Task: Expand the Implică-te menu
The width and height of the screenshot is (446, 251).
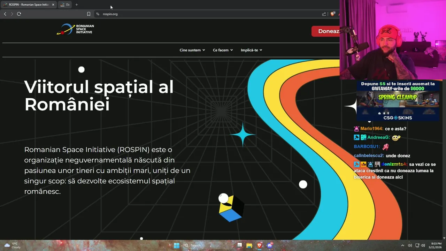Action: click(x=252, y=50)
